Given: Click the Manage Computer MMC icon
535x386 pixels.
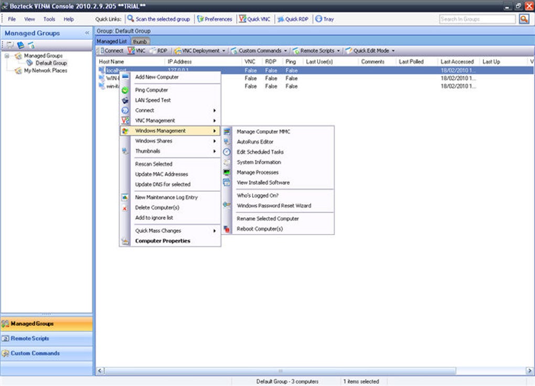Looking at the screenshot, I should click(x=227, y=132).
